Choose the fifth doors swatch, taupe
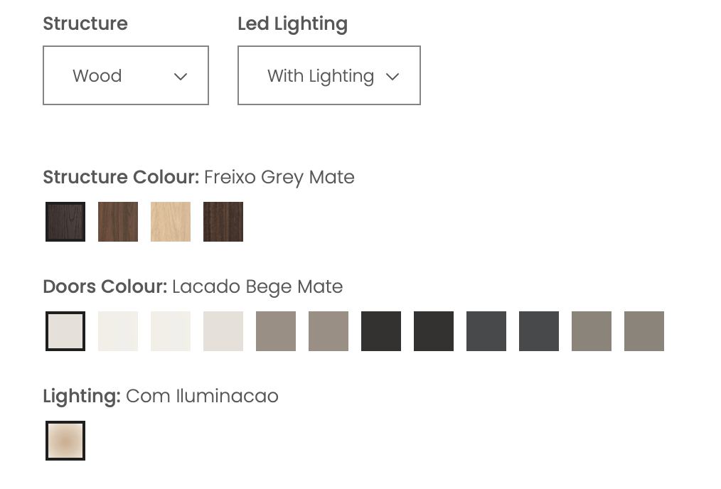721x489 pixels. [276, 331]
